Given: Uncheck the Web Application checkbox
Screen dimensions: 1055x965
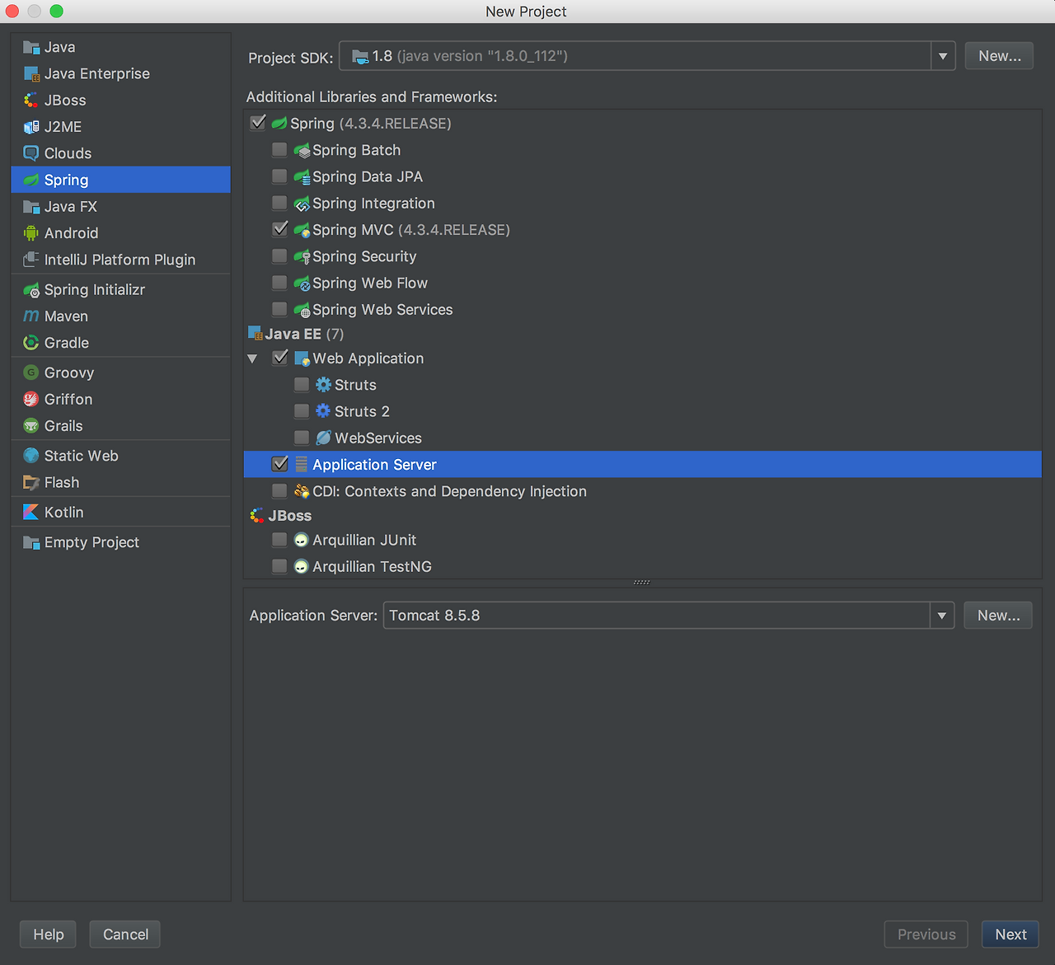Looking at the screenshot, I should coord(280,358).
